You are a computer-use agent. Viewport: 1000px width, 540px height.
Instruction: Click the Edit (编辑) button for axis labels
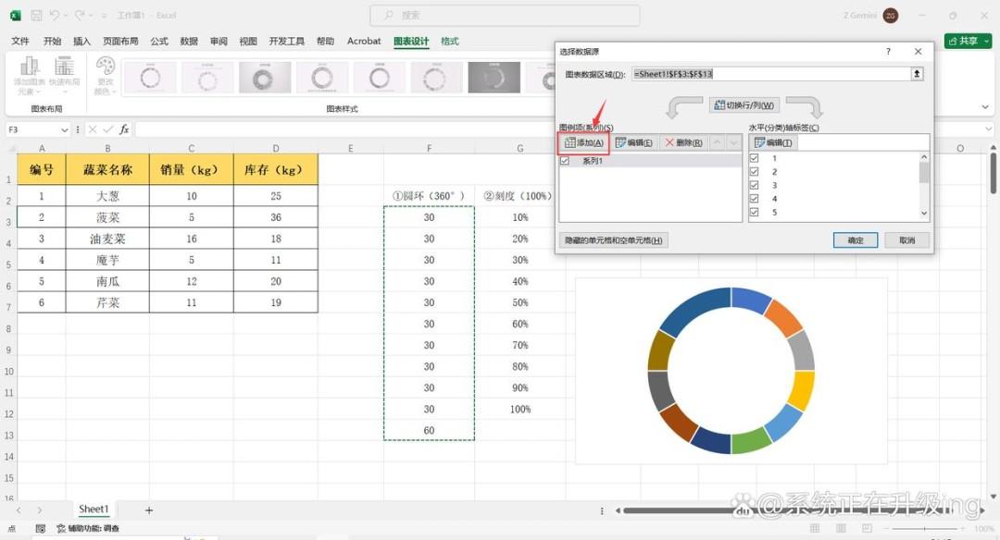[773, 142]
